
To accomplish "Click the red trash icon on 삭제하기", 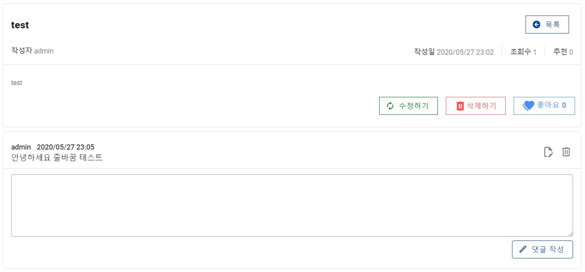I will tap(460, 106).
